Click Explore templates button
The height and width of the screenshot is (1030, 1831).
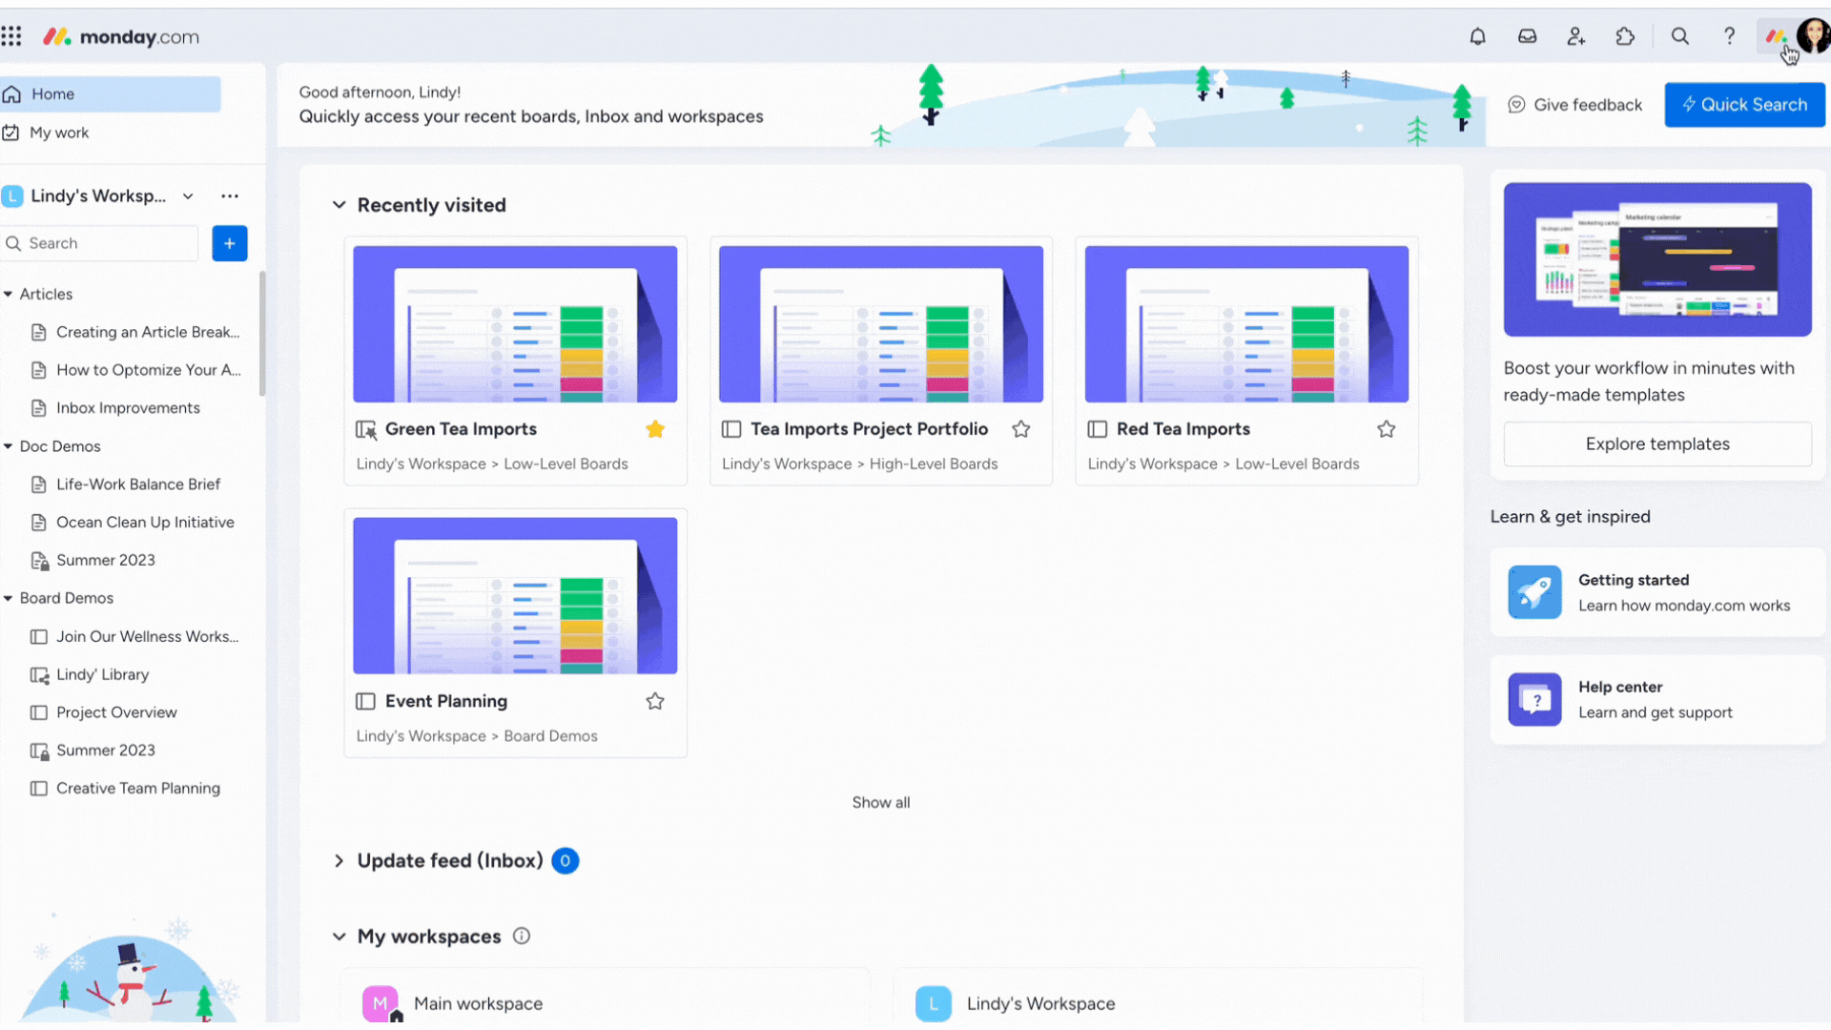tap(1656, 444)
